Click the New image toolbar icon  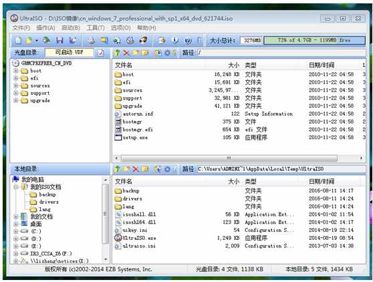(x=18, y=40)
